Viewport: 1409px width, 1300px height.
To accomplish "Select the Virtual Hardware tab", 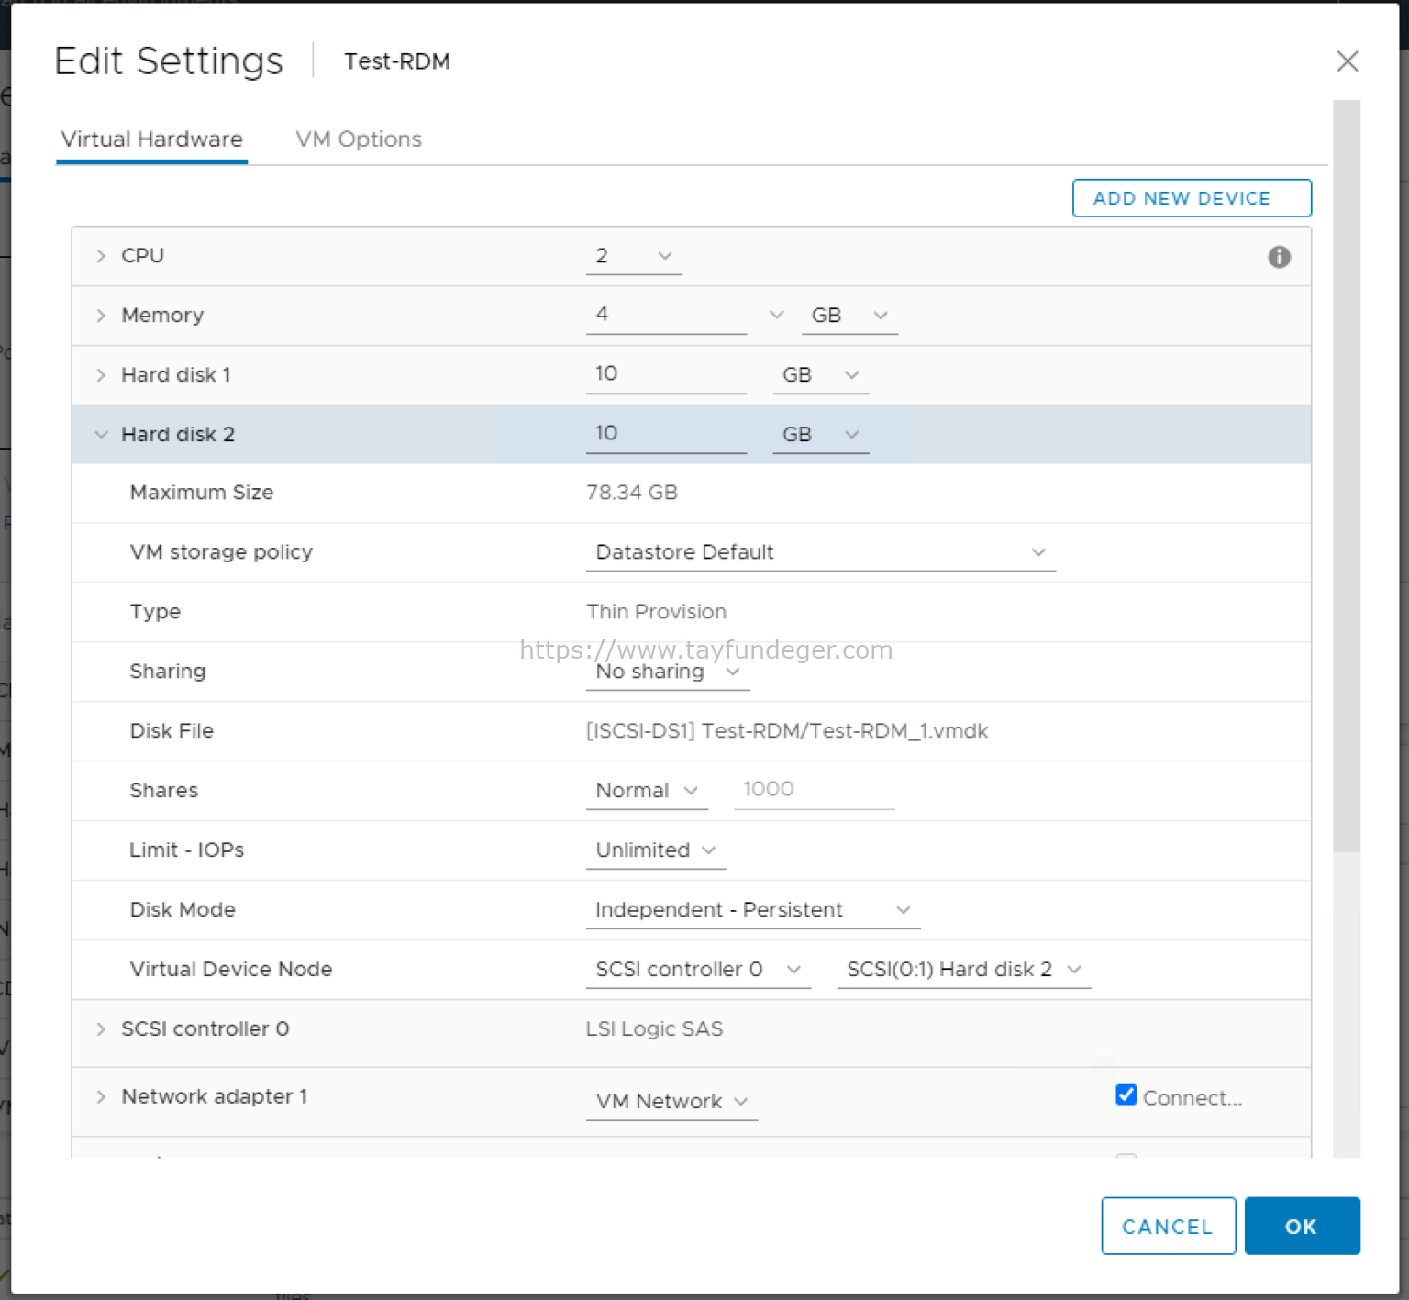I will 152,139.
